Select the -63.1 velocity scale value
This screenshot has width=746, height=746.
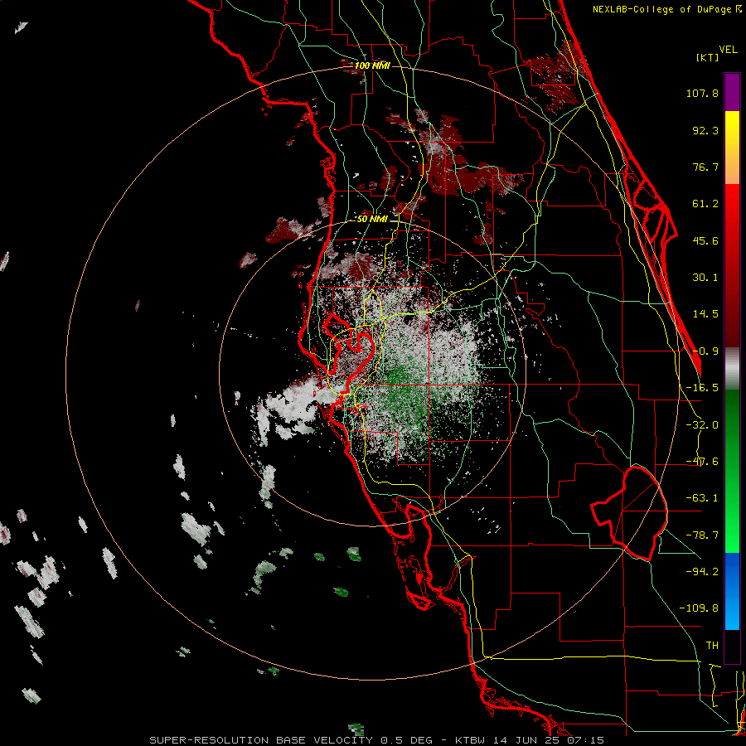coord(702,498)
